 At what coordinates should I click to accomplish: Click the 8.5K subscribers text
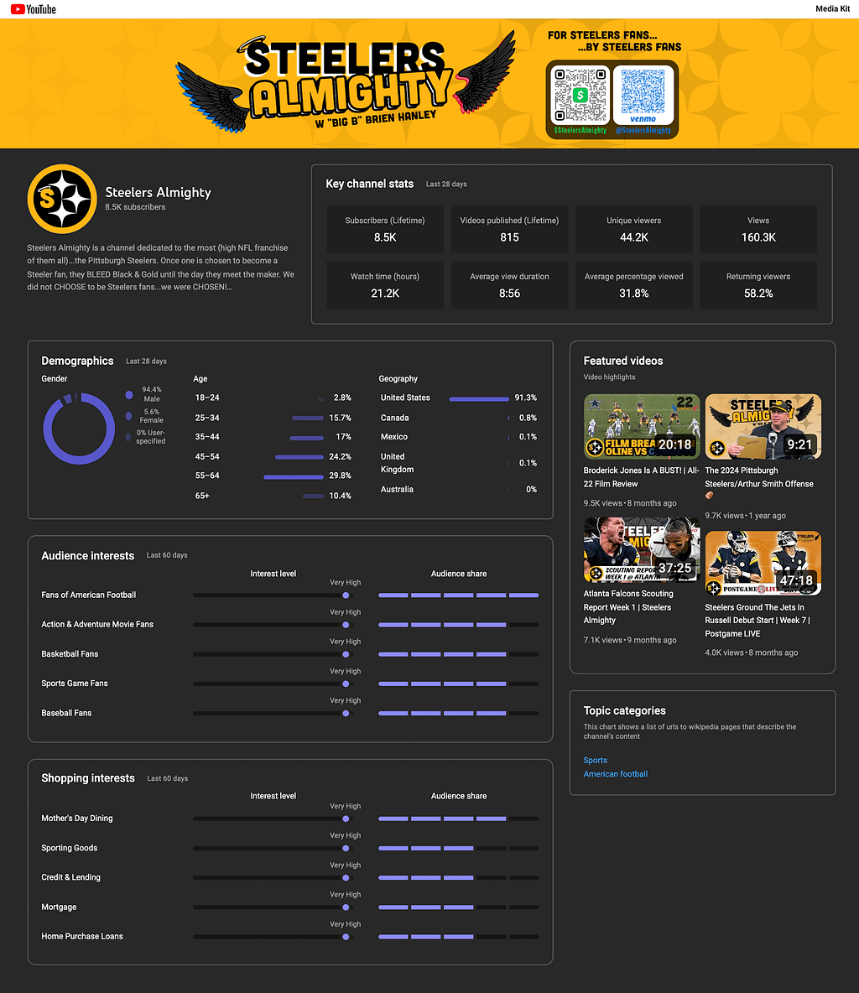[135, 207]
